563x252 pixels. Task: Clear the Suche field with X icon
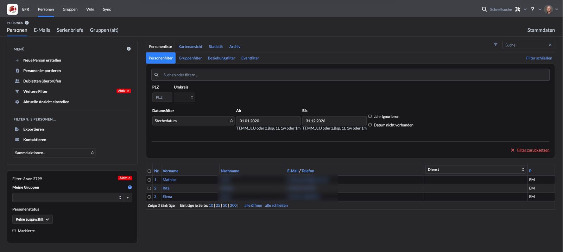[550, 45]
